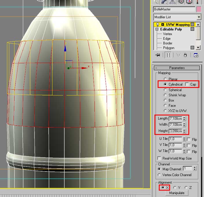Open the Modifier List dropdown
This screenshot has height=197, width=204.
coord(198,17)
